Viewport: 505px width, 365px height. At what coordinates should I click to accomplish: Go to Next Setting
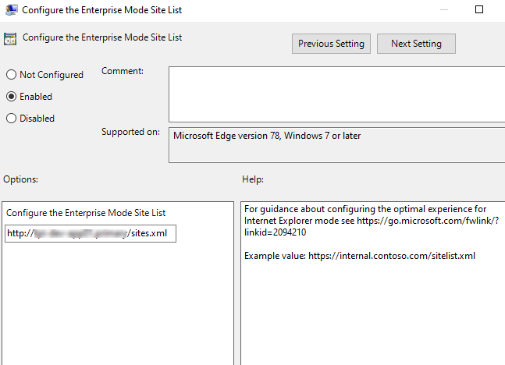pyautogui.click(x=416, y=44)
